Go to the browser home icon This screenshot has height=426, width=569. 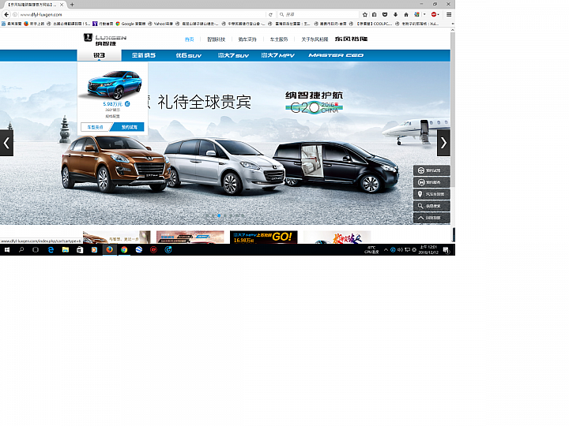point(406,14)
